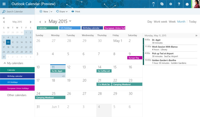Switch to Work week view
Viewport: 200px width, 117px height.
coord(160,21)
